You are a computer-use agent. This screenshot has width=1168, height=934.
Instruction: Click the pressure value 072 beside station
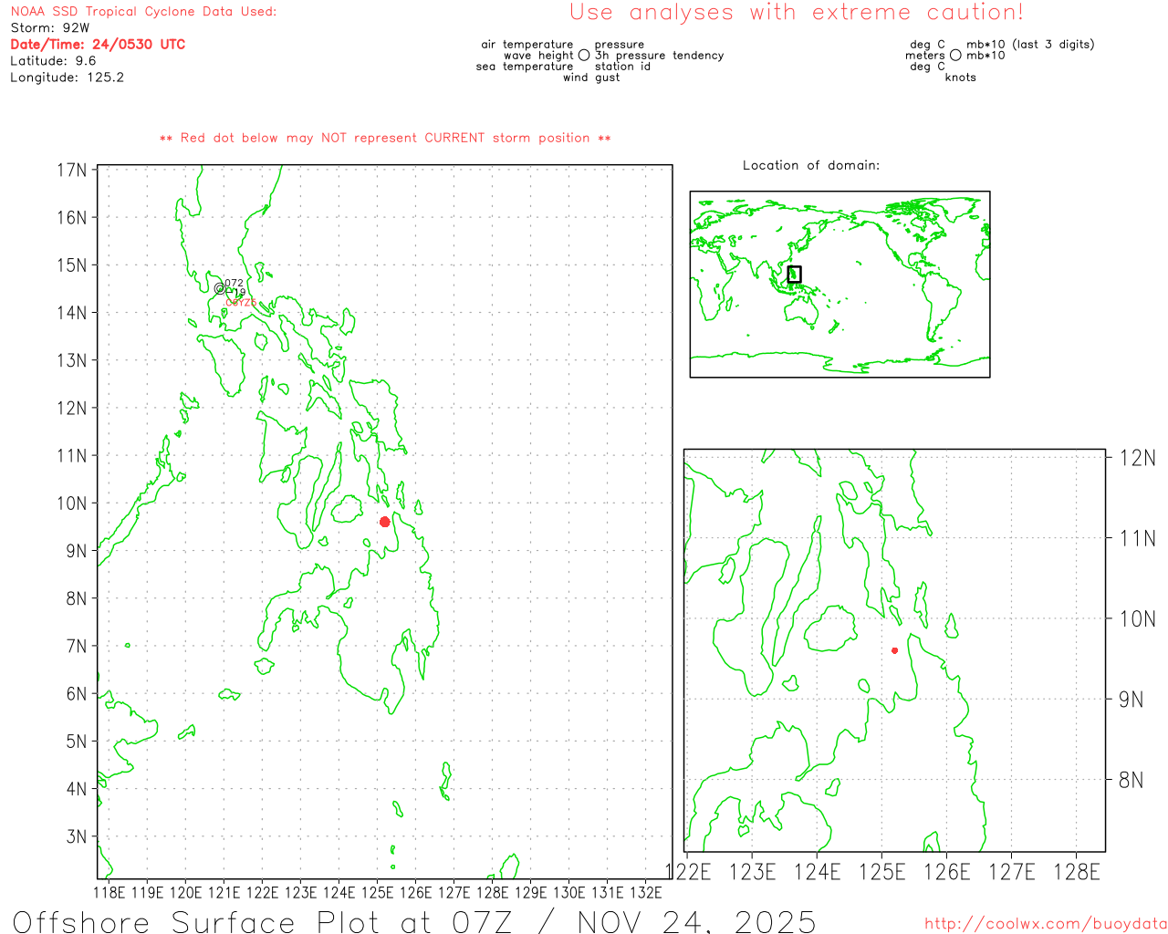(235, 283)
